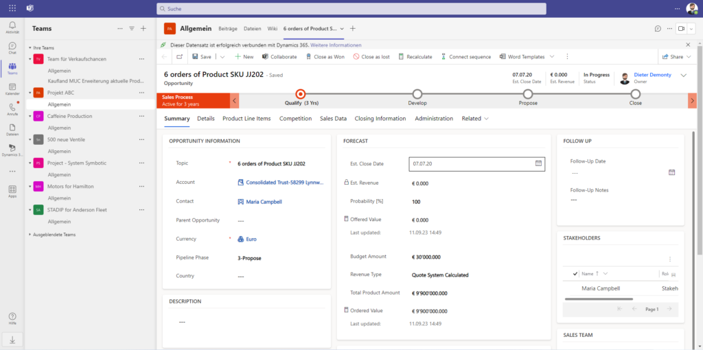The image size is (703, 350).
Task: Add a new tab with plus icon
Action: pyautogui.click(x=353, y=28)
